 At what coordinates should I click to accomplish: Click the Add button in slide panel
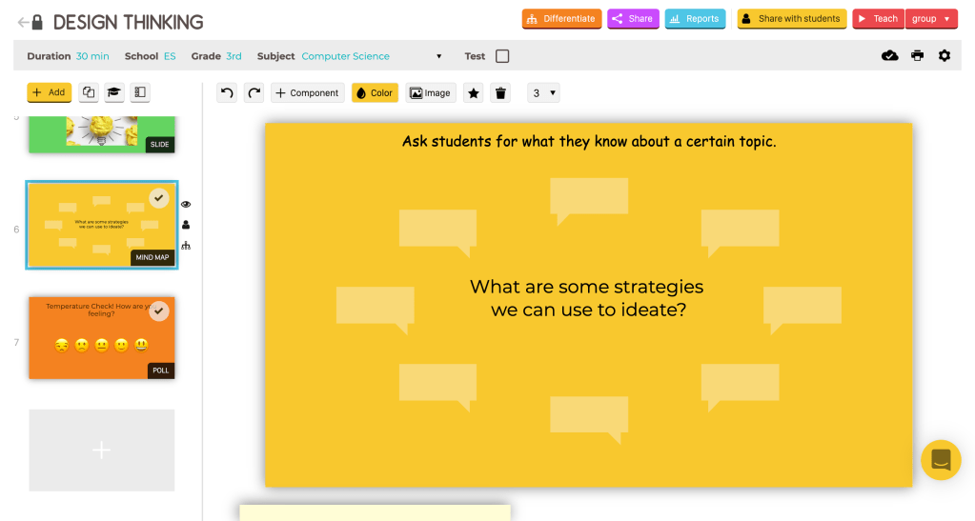49,92
